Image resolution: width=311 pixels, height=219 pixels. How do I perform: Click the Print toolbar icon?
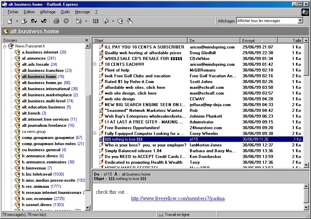coord(56,21)
